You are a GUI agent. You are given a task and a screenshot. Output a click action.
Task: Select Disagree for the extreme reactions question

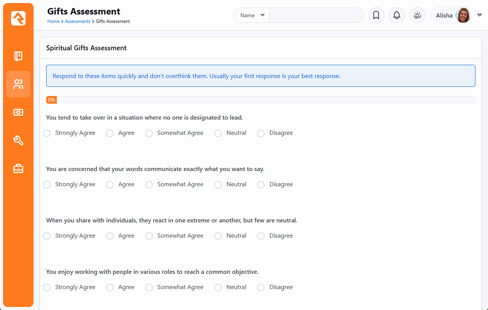[x=261, y=236]
